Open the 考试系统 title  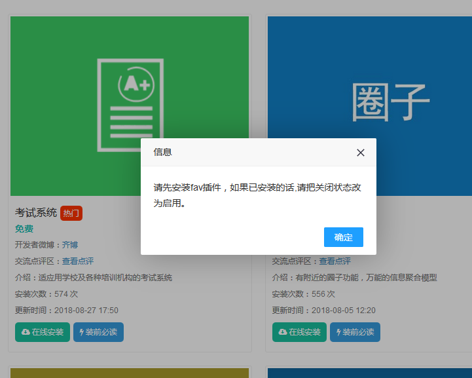36,213
